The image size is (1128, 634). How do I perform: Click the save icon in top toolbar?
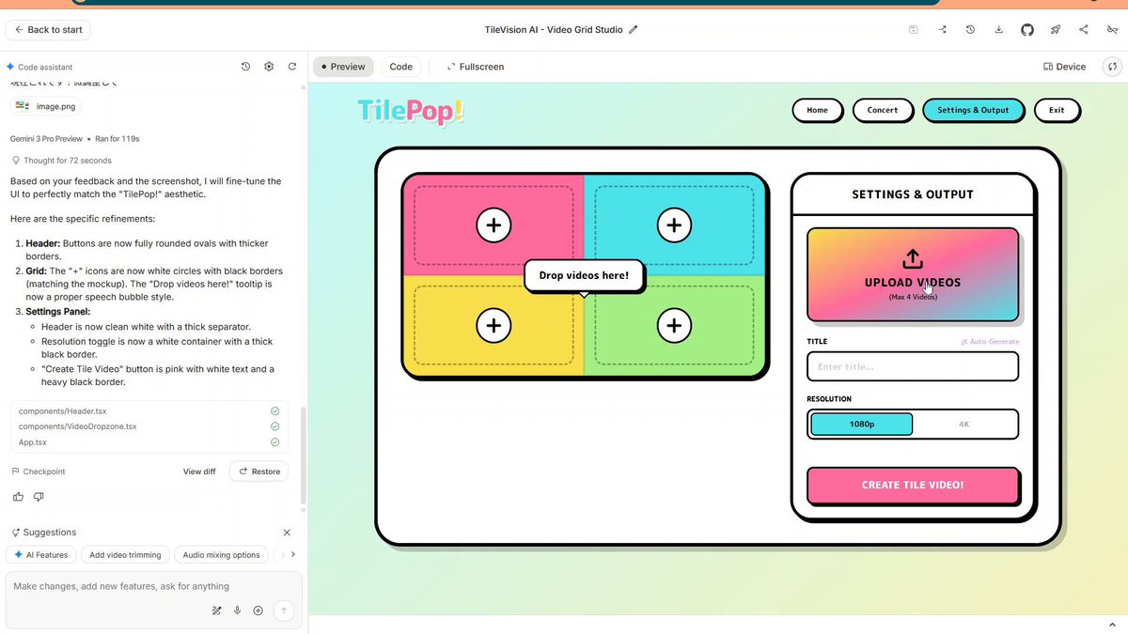pos(913,30)
